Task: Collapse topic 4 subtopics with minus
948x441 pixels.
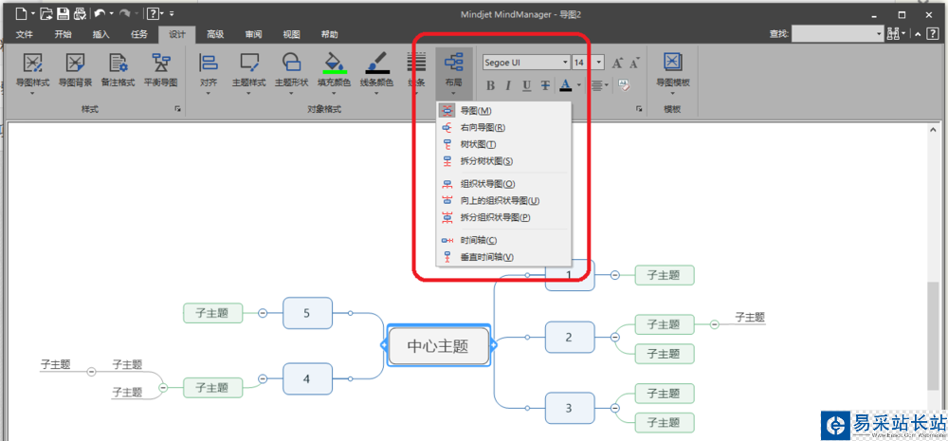Action: coord(263,378)
